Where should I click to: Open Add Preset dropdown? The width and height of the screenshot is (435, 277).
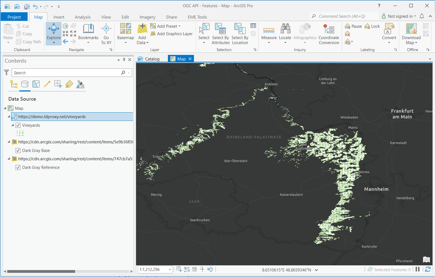(x=165, y=26)
